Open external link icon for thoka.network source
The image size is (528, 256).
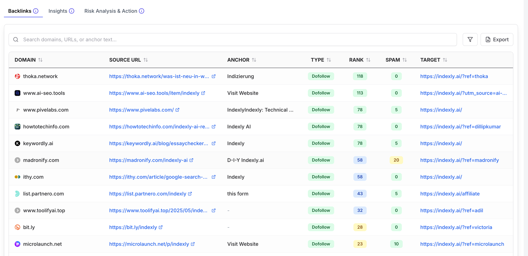pos(214,76)
